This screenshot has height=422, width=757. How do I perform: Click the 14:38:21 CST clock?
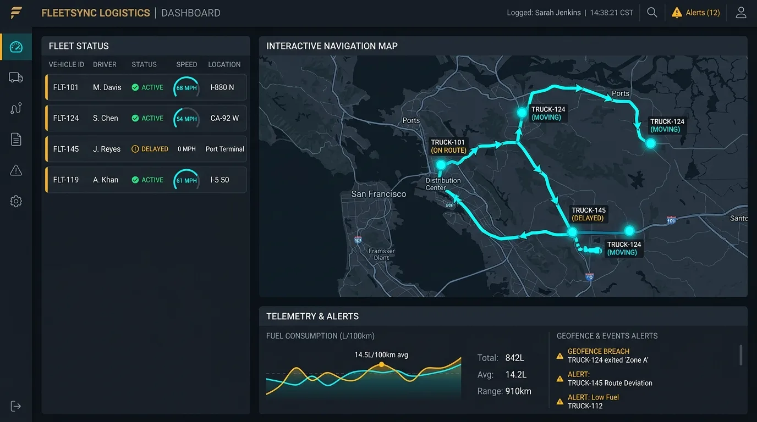[611, 13]
